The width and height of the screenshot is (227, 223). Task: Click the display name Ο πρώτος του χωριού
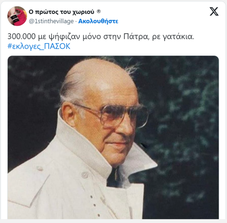coord(61,12)
